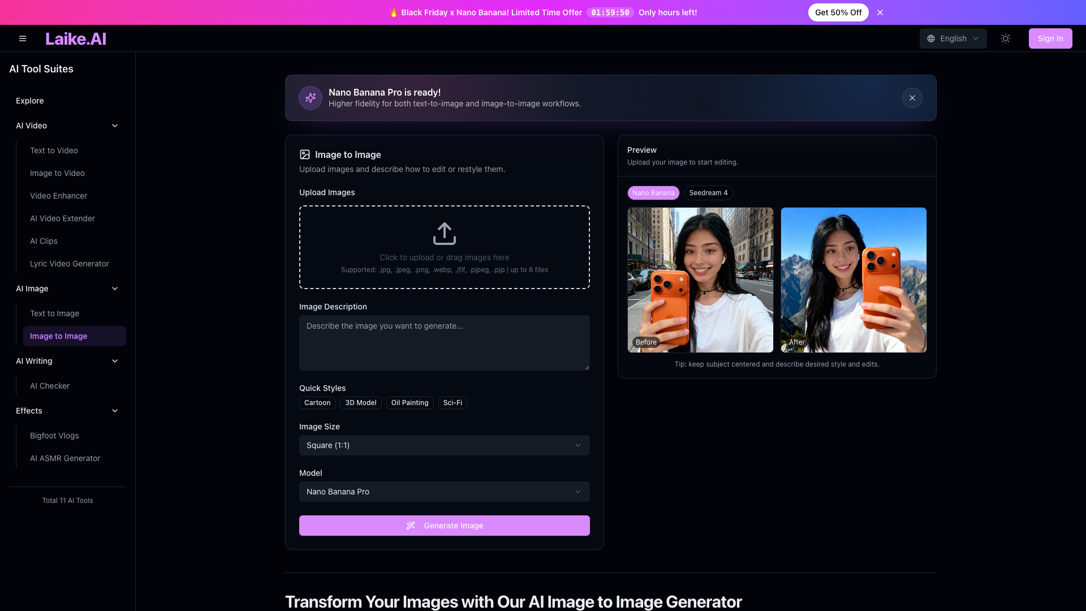Toggle the light/dark theme sun icon
The width and height of the screenshot is (1086, 611).
pyautogui.click(x=1006, y=38)
